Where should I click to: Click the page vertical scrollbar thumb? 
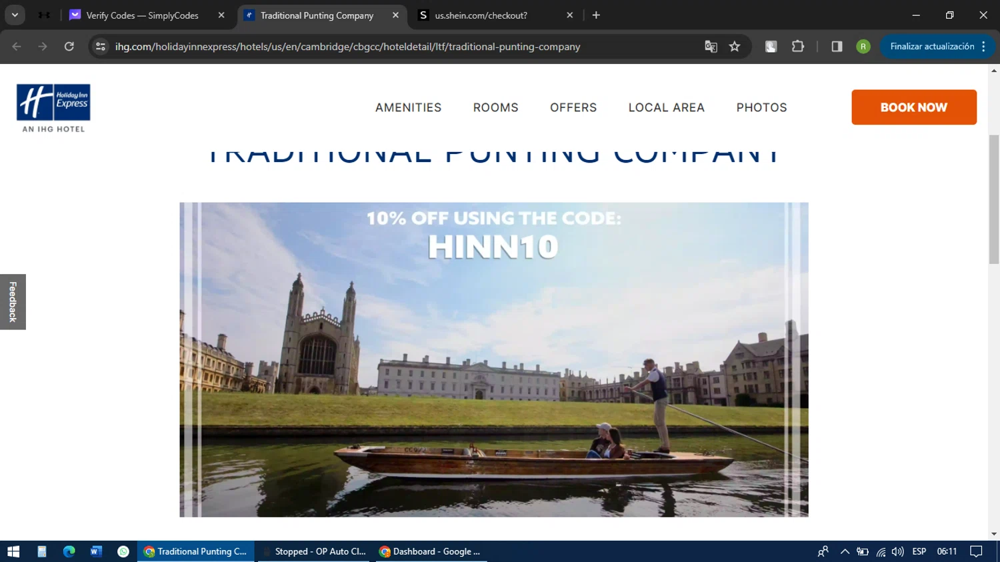tap(994, 199)
